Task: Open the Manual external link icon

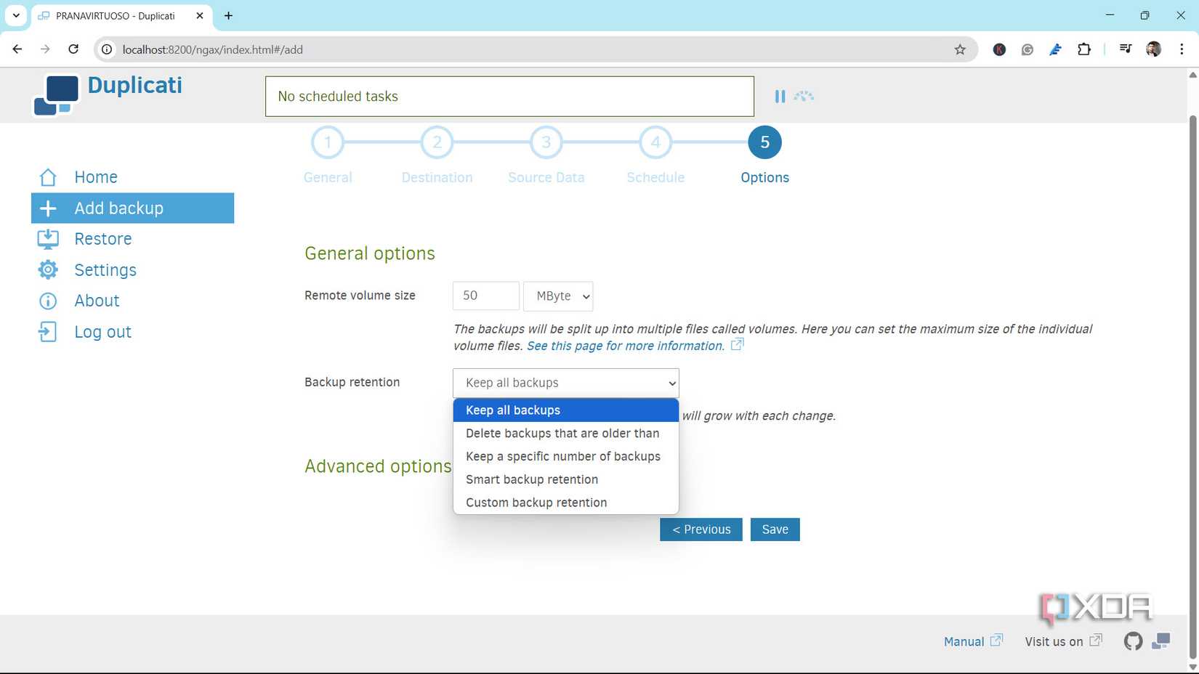Action: [996, 640]
